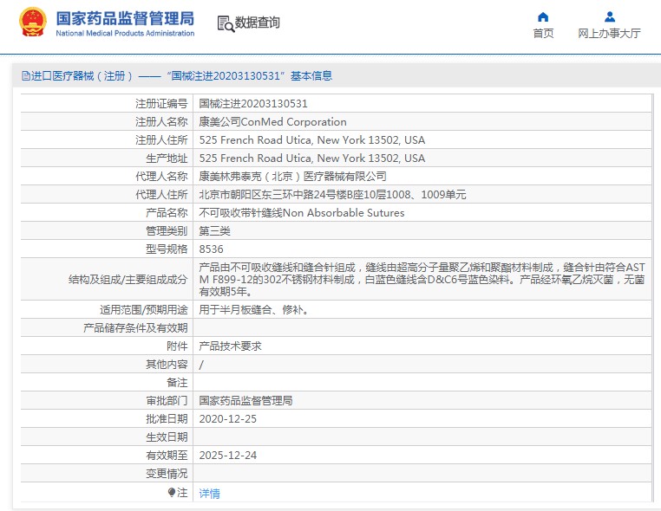The width and height of the screenshot is (661, 511).
Task: Click the 变更情况 row label
Action: pos(167,474)
